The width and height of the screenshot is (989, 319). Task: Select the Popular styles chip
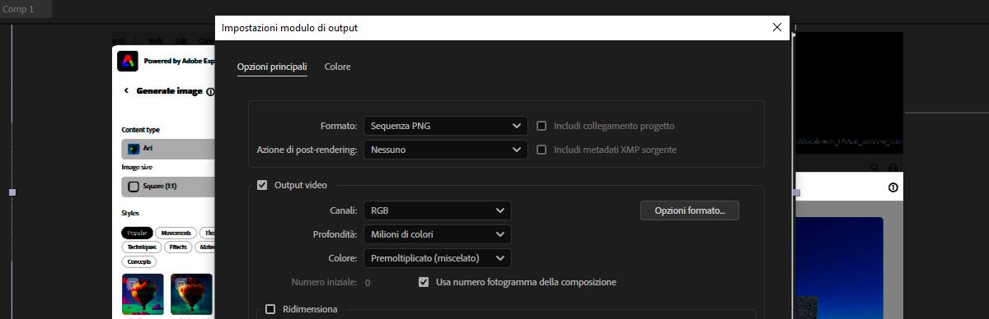tap(138, 233)
